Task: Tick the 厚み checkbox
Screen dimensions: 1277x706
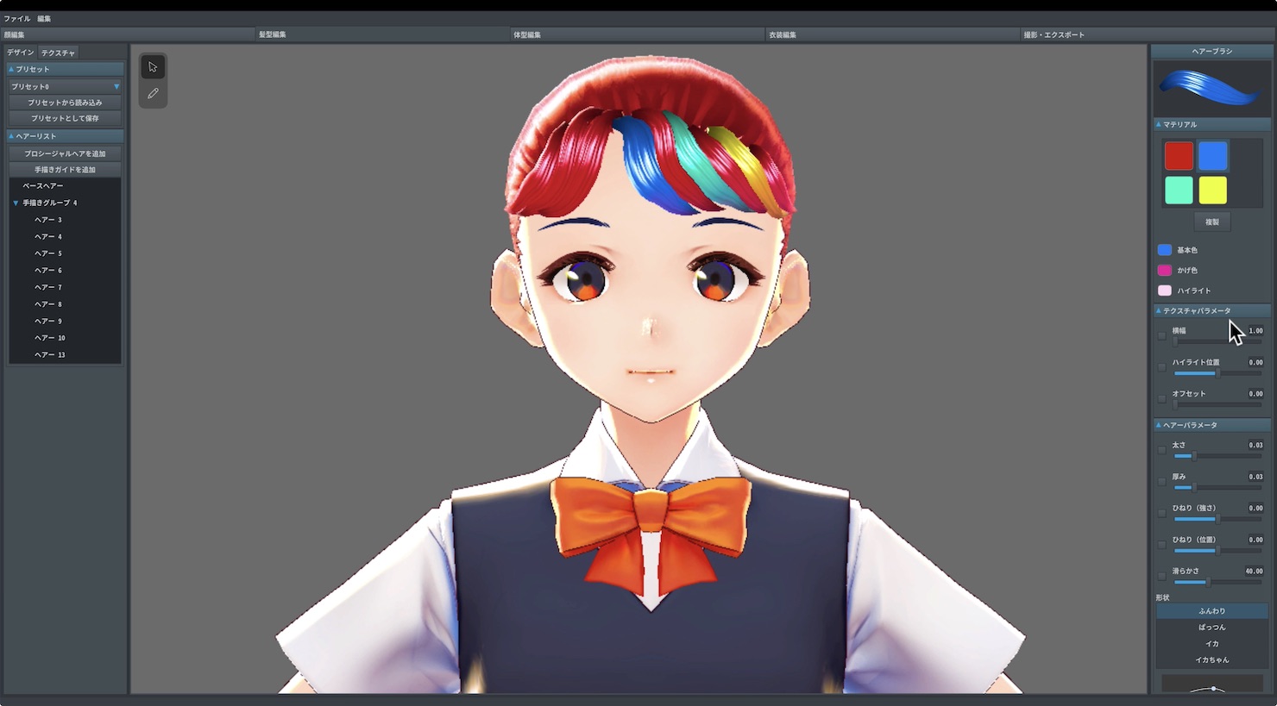Action: (1161, 482)
